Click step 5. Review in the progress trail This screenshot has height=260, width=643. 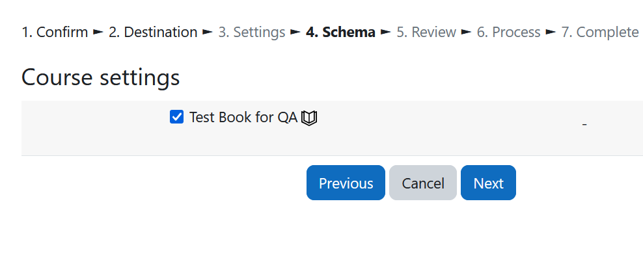point(426,32)
